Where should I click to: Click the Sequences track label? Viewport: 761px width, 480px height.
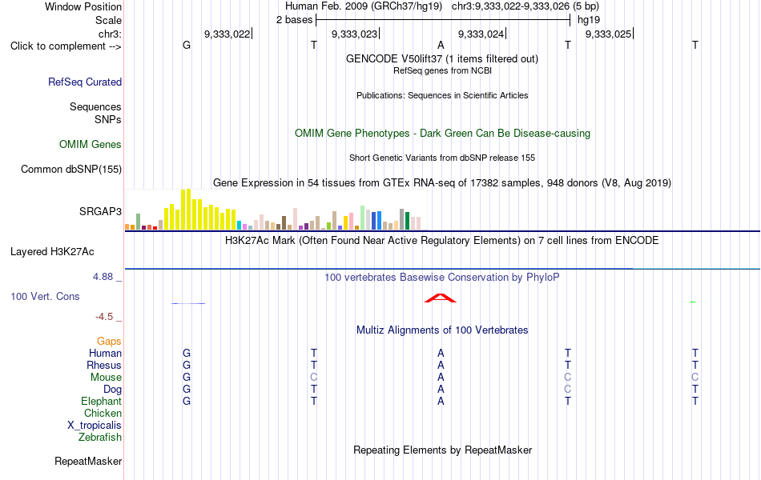pyautogui.click(x=95, y=106)
